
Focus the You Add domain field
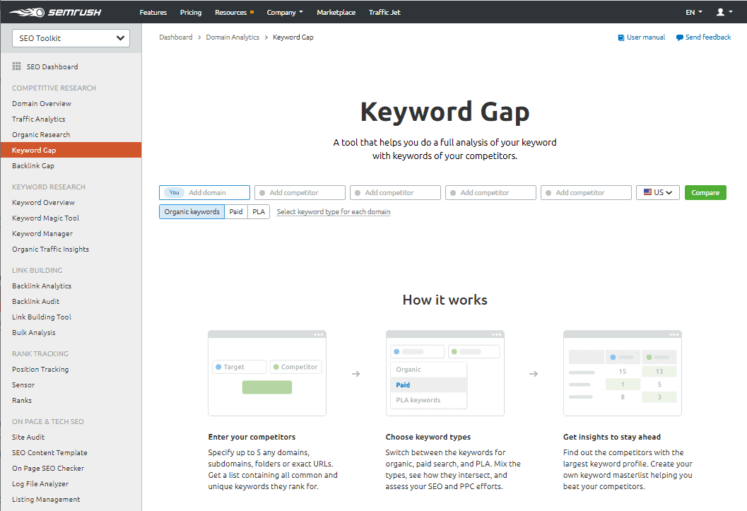click(204, 192)
